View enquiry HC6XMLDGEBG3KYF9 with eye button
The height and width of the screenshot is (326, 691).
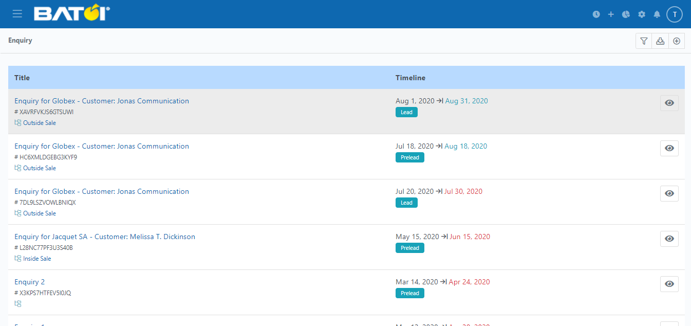pos(669,148)
